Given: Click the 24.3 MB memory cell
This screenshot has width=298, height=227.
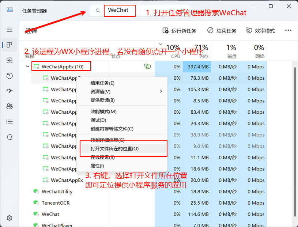Looking at the screenshot, I should pyautogui.click(x=197, y=124).
